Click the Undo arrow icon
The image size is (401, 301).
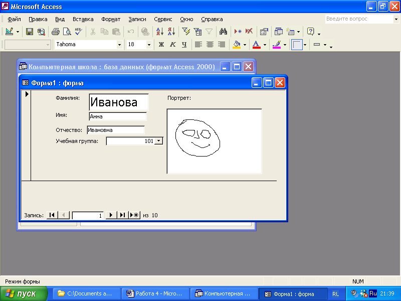(131, 32)
